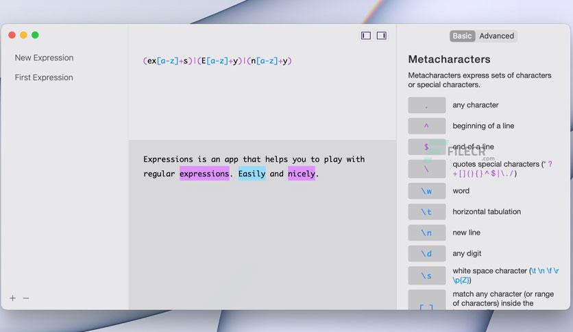Click the 'word' description label
This screenshot has width=573, height=332.
(x=461, y=191)
